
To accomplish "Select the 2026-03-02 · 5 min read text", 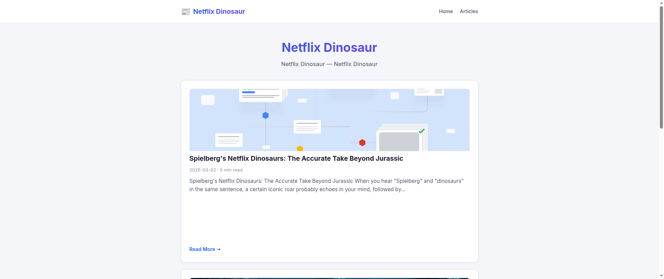I will 216,170.
